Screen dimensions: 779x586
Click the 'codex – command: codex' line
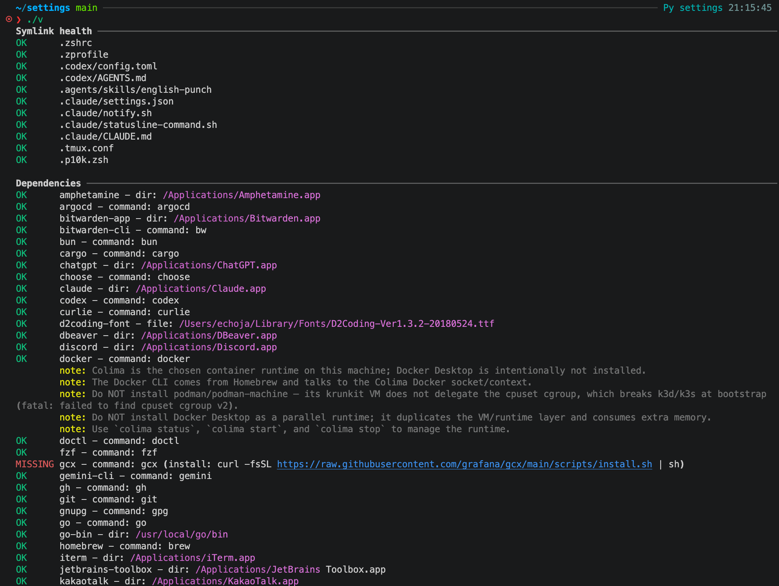pos(119,301)
